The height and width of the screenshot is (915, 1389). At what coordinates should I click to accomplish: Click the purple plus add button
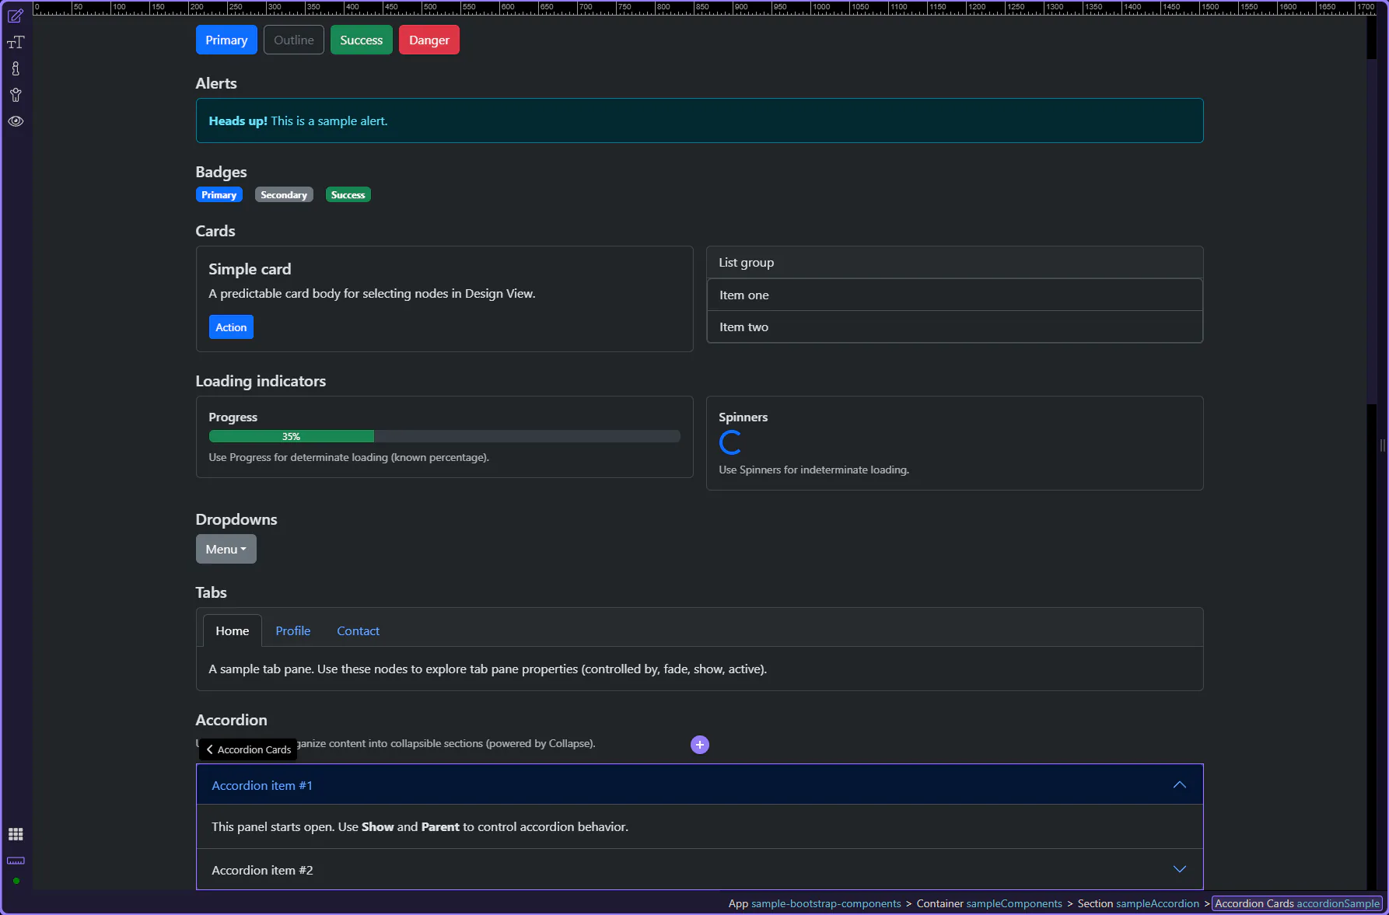700,745
